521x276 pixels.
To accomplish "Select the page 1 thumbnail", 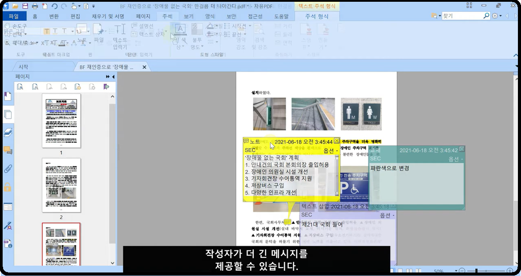I will [61, 120].
